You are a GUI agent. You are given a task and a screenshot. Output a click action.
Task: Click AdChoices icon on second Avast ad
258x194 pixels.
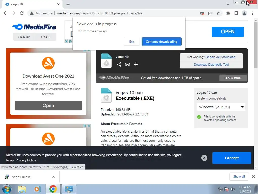coord(85,126)
